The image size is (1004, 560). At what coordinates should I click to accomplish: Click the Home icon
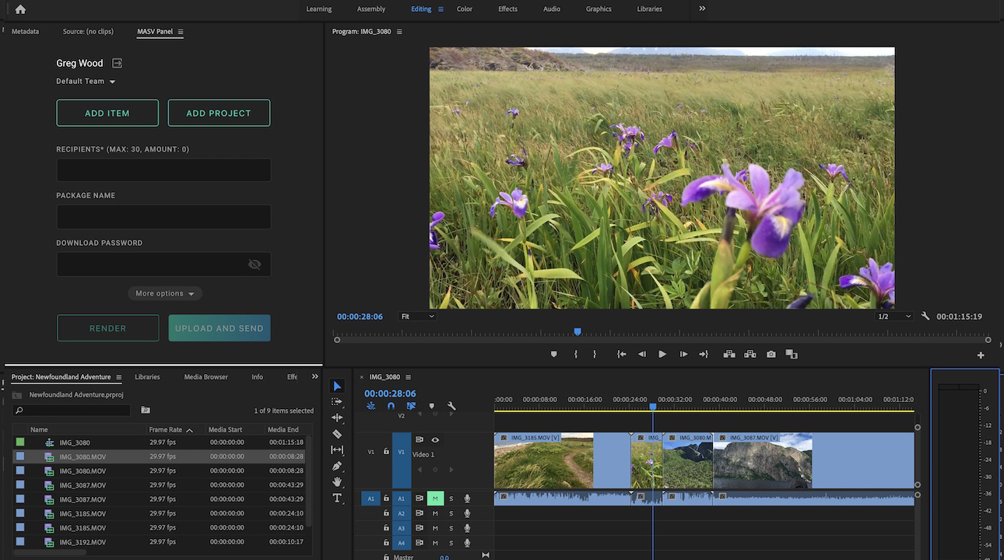[x=20, y=9]
